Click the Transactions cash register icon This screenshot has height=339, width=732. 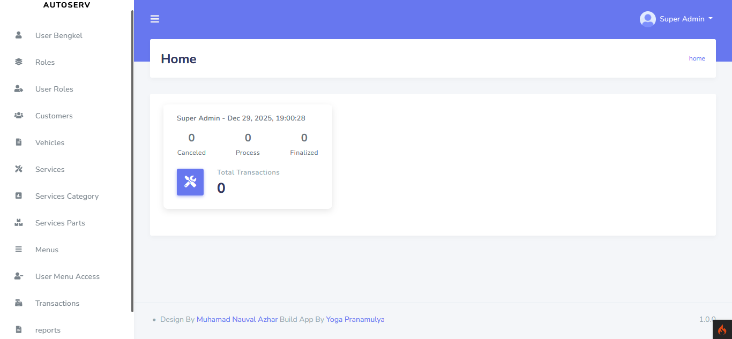[x=19, y=303]
